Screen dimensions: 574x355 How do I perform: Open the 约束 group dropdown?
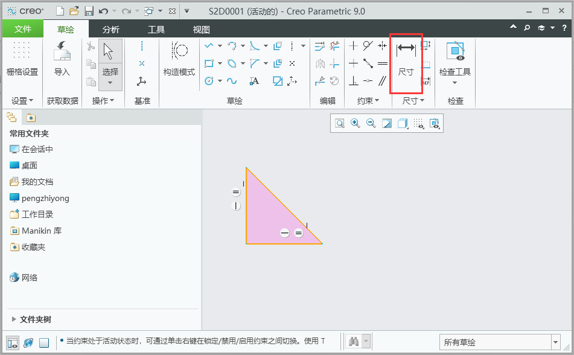[x=368, y=101]
